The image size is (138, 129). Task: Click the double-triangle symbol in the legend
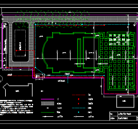click(x=48, y=108)
